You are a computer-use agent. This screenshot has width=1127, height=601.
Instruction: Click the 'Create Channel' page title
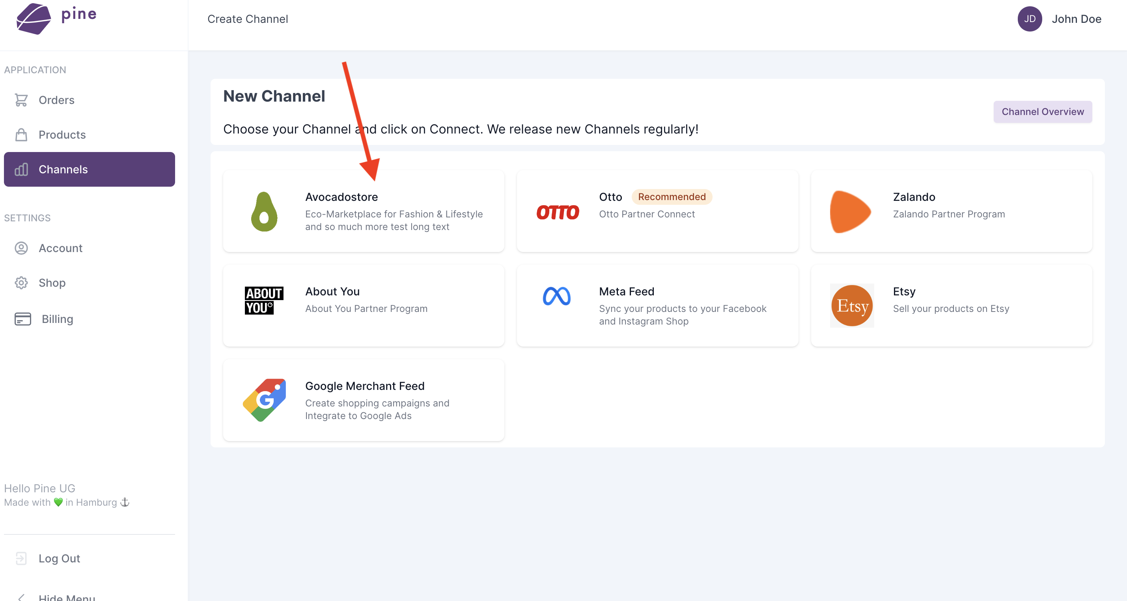click(248, 19)
